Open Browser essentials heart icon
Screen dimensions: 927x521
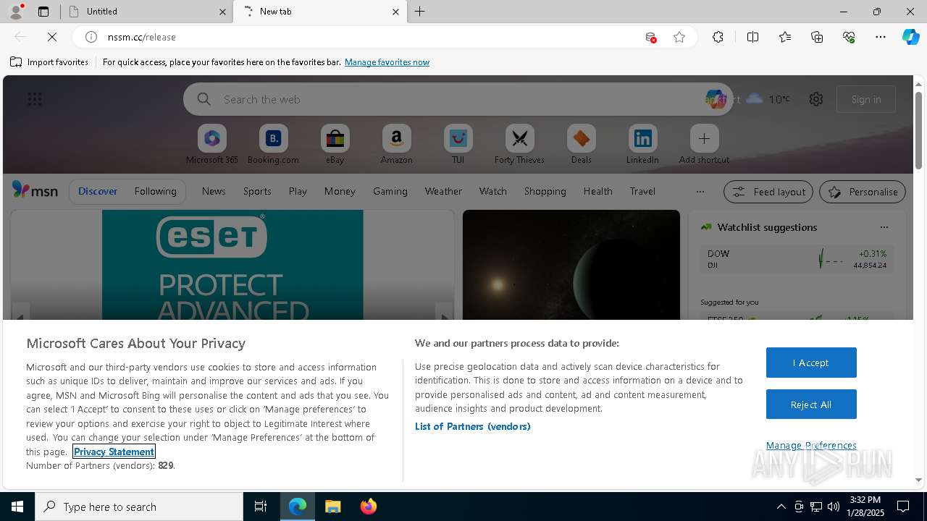pyautogui.click(x=849, y=37)
